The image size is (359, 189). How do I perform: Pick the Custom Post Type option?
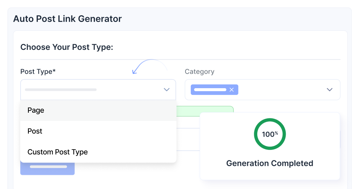(58, 152)
